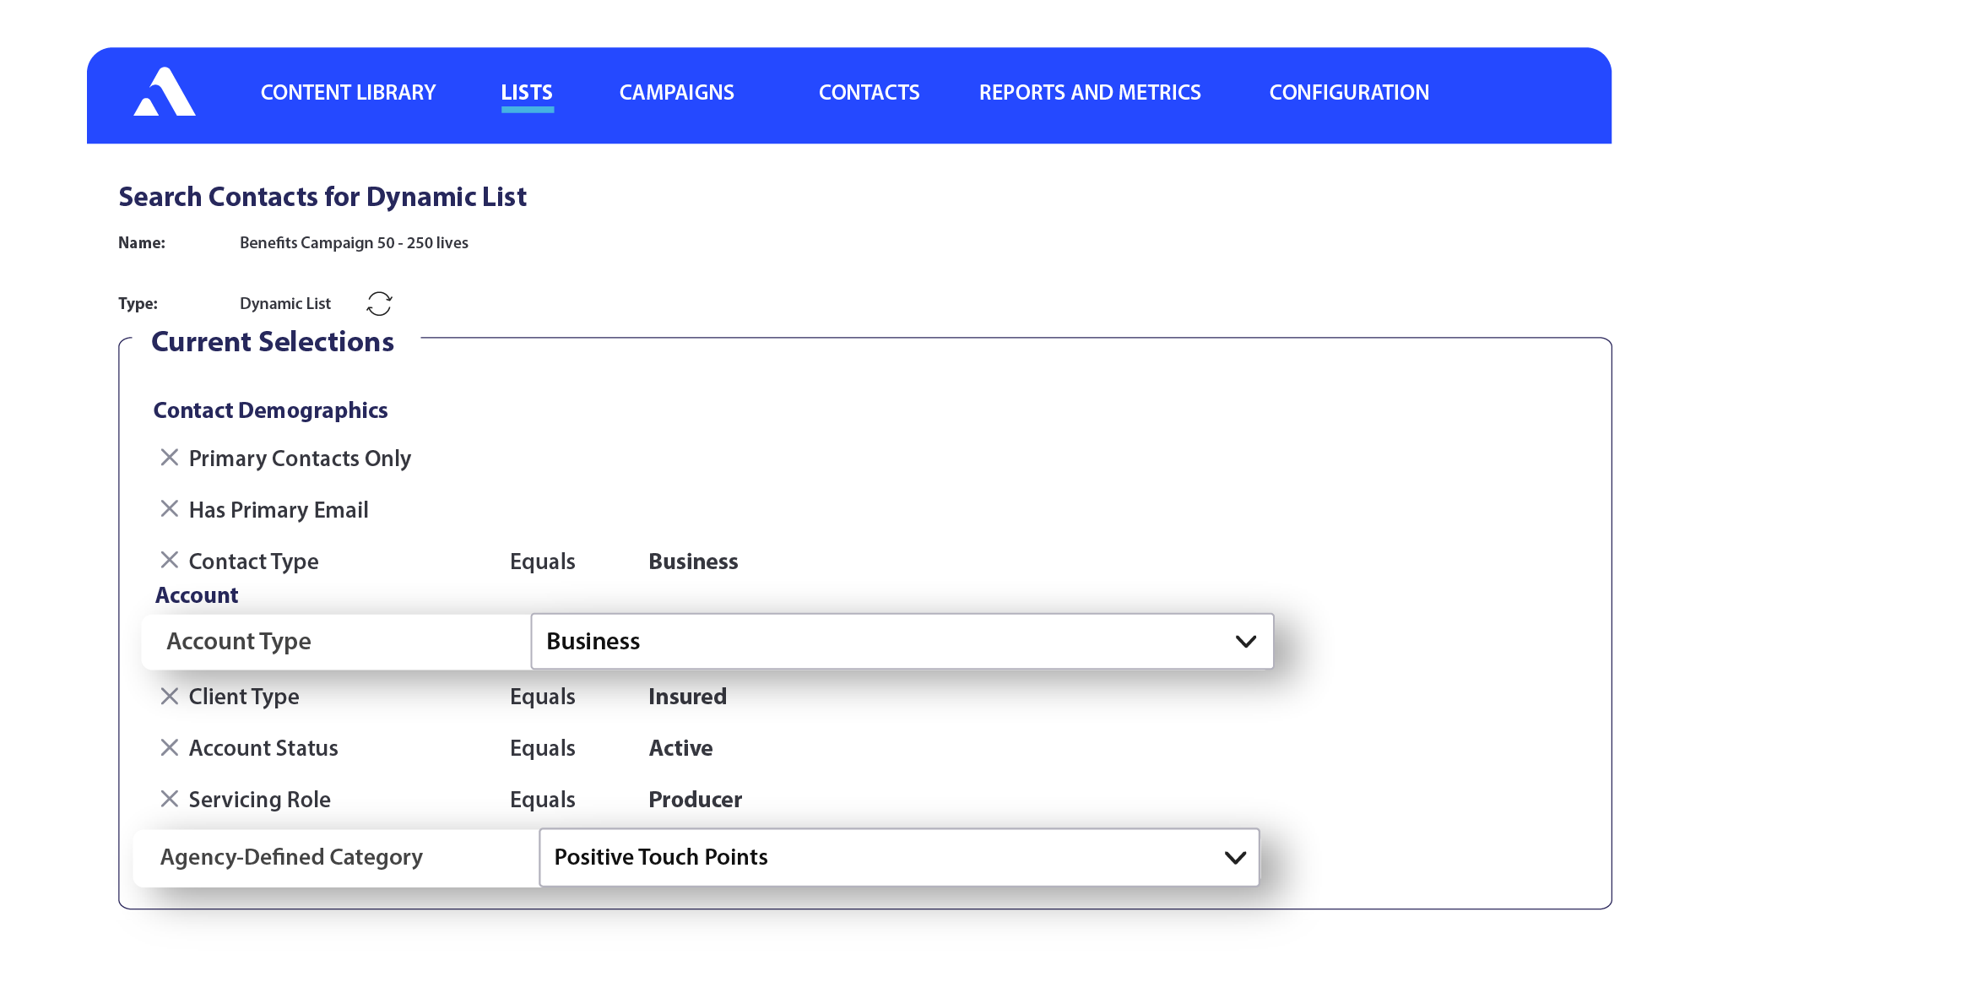Screen dimensions: 1972x993
Task: Click the Benefits Campaign 50 - 250 lives name
Action: coord(354,243)
